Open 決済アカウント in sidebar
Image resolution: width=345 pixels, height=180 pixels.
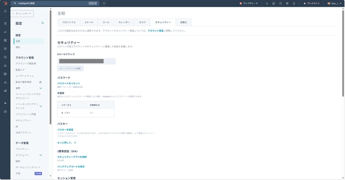point(23,133)
